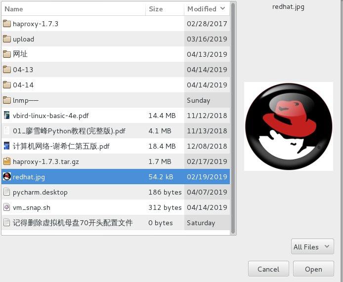
Task: Select the vbird-linux-basic-4e.pdf file name
Action: (51, 116)
